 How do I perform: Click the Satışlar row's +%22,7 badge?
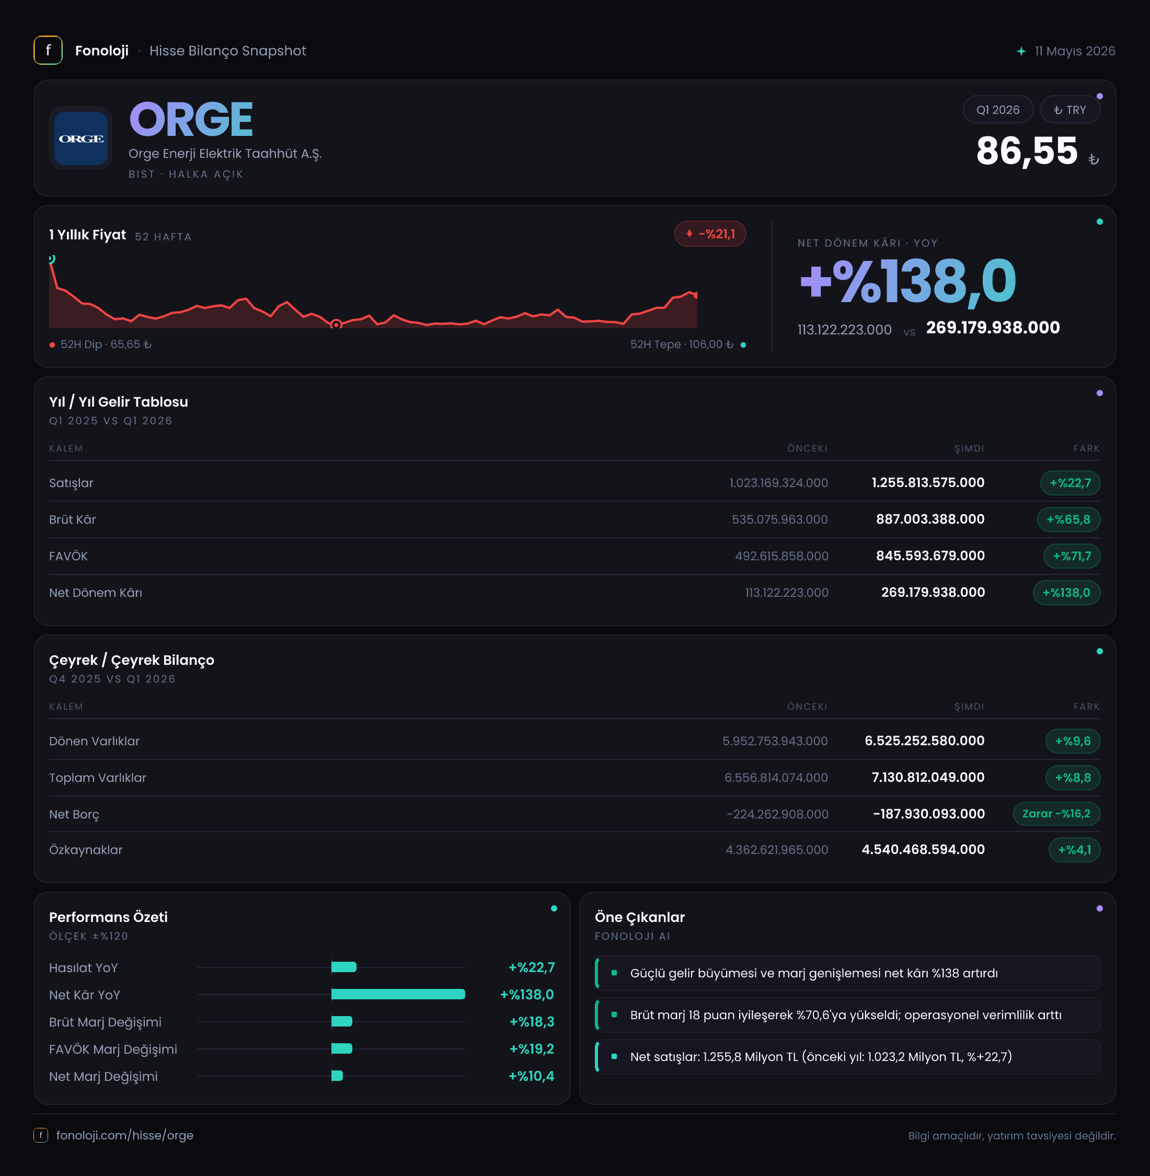tap(1069, 482)
